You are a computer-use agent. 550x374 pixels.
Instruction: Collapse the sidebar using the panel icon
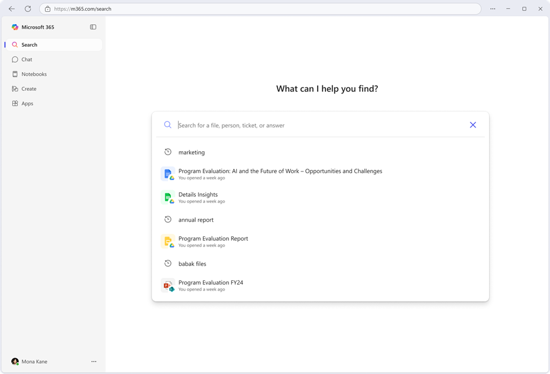pos(93,27)
